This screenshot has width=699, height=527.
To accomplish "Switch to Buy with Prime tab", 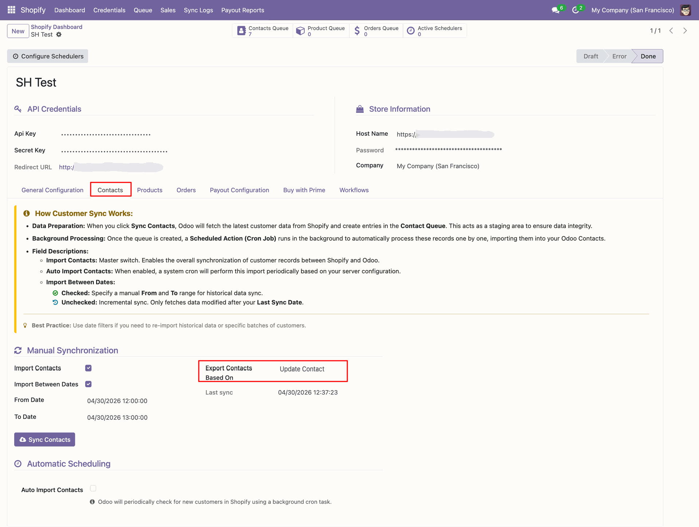I will (x=304, y=190).
